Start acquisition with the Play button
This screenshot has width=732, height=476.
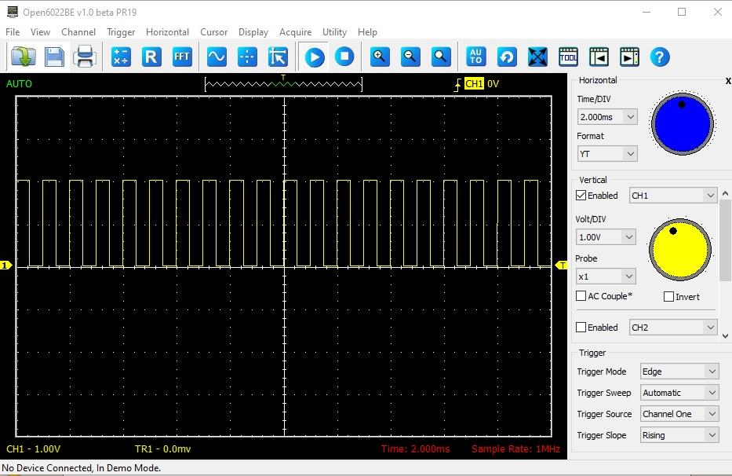(x=315, y=57)
